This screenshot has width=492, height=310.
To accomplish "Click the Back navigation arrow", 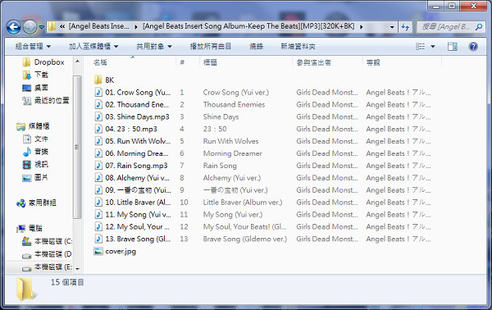I will pyautogui.click(x=13, y=27).
